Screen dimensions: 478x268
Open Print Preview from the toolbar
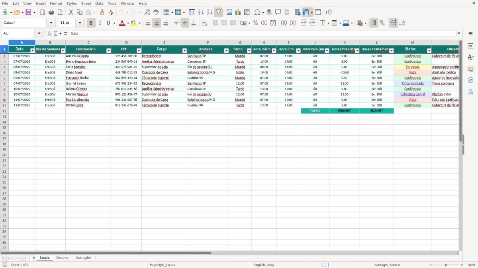[60, 12]
